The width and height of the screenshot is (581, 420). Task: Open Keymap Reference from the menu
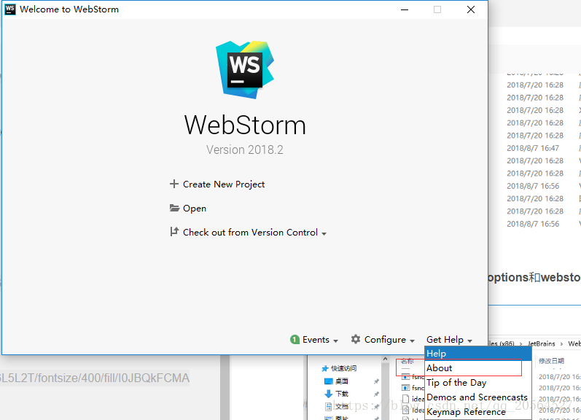coord(478,412)
